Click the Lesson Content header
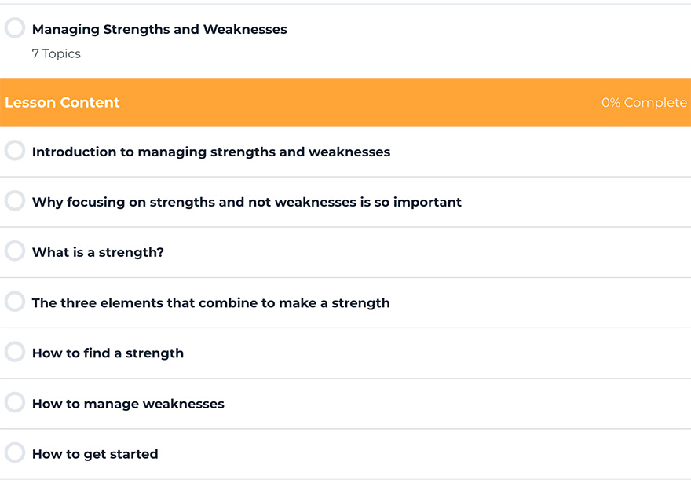691x487 pixels. [x=62, y=102]
